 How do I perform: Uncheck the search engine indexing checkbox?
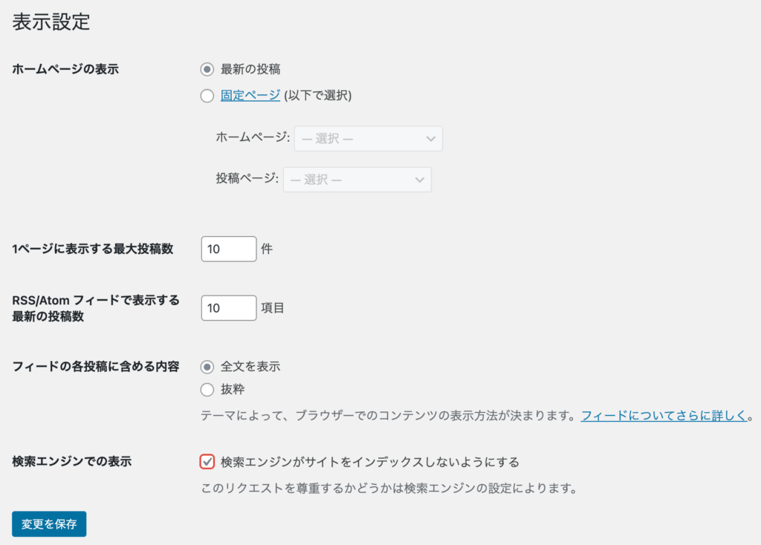[207, 462]
